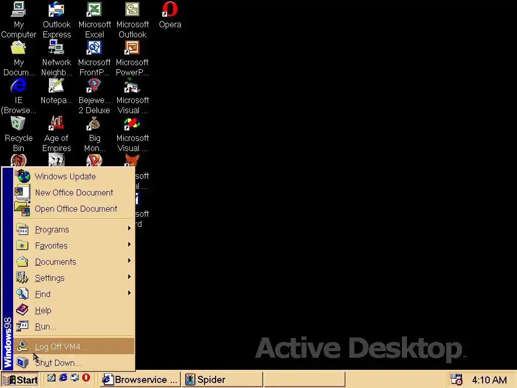Click the task scheduler tray icon
517x388 pixels.
(x=456, y=379)
